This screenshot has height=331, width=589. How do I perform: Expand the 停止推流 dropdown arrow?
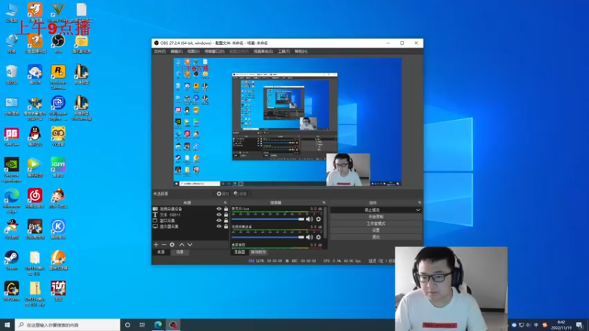[417, 210]
